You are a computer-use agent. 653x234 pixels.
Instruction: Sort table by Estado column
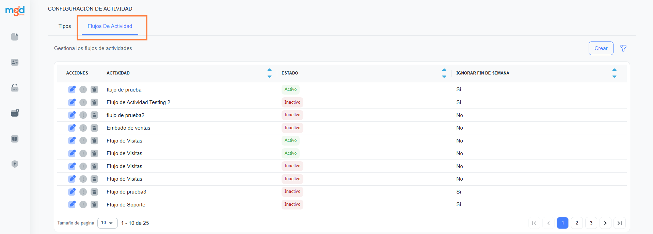(x=444, y=73)
